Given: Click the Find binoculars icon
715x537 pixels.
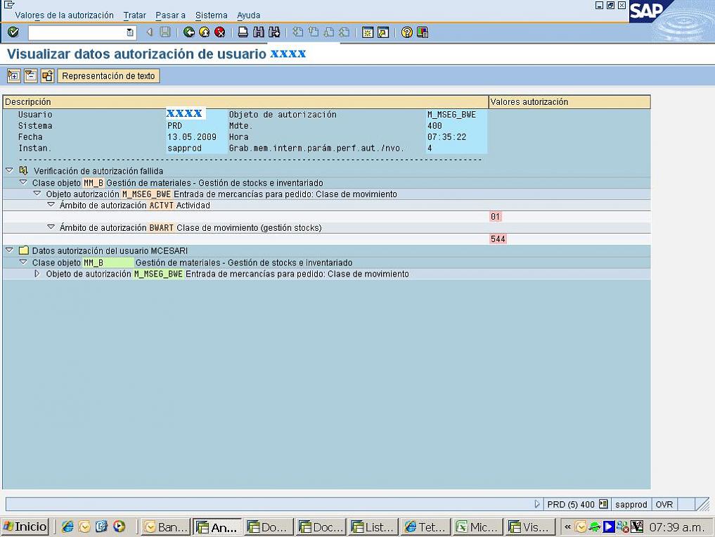Looking at the screenshot, I should 258,32.
